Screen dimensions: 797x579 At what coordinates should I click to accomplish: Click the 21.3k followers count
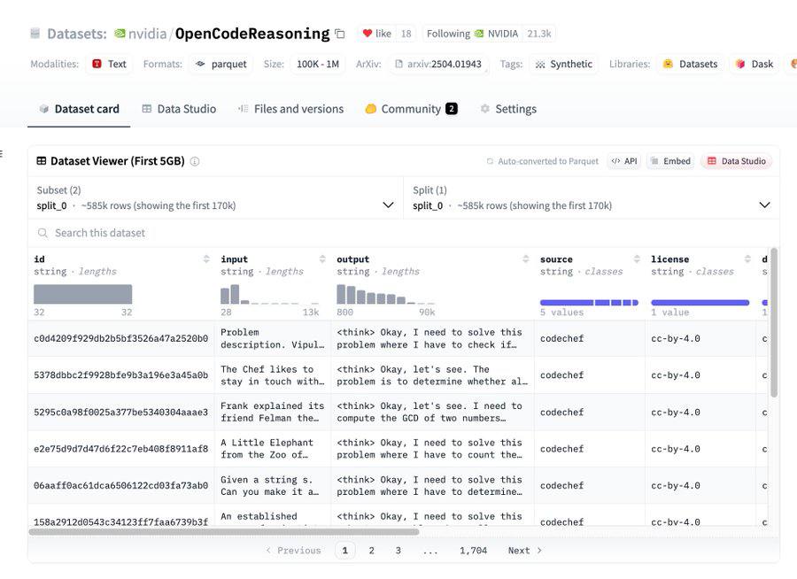point(538,34)
